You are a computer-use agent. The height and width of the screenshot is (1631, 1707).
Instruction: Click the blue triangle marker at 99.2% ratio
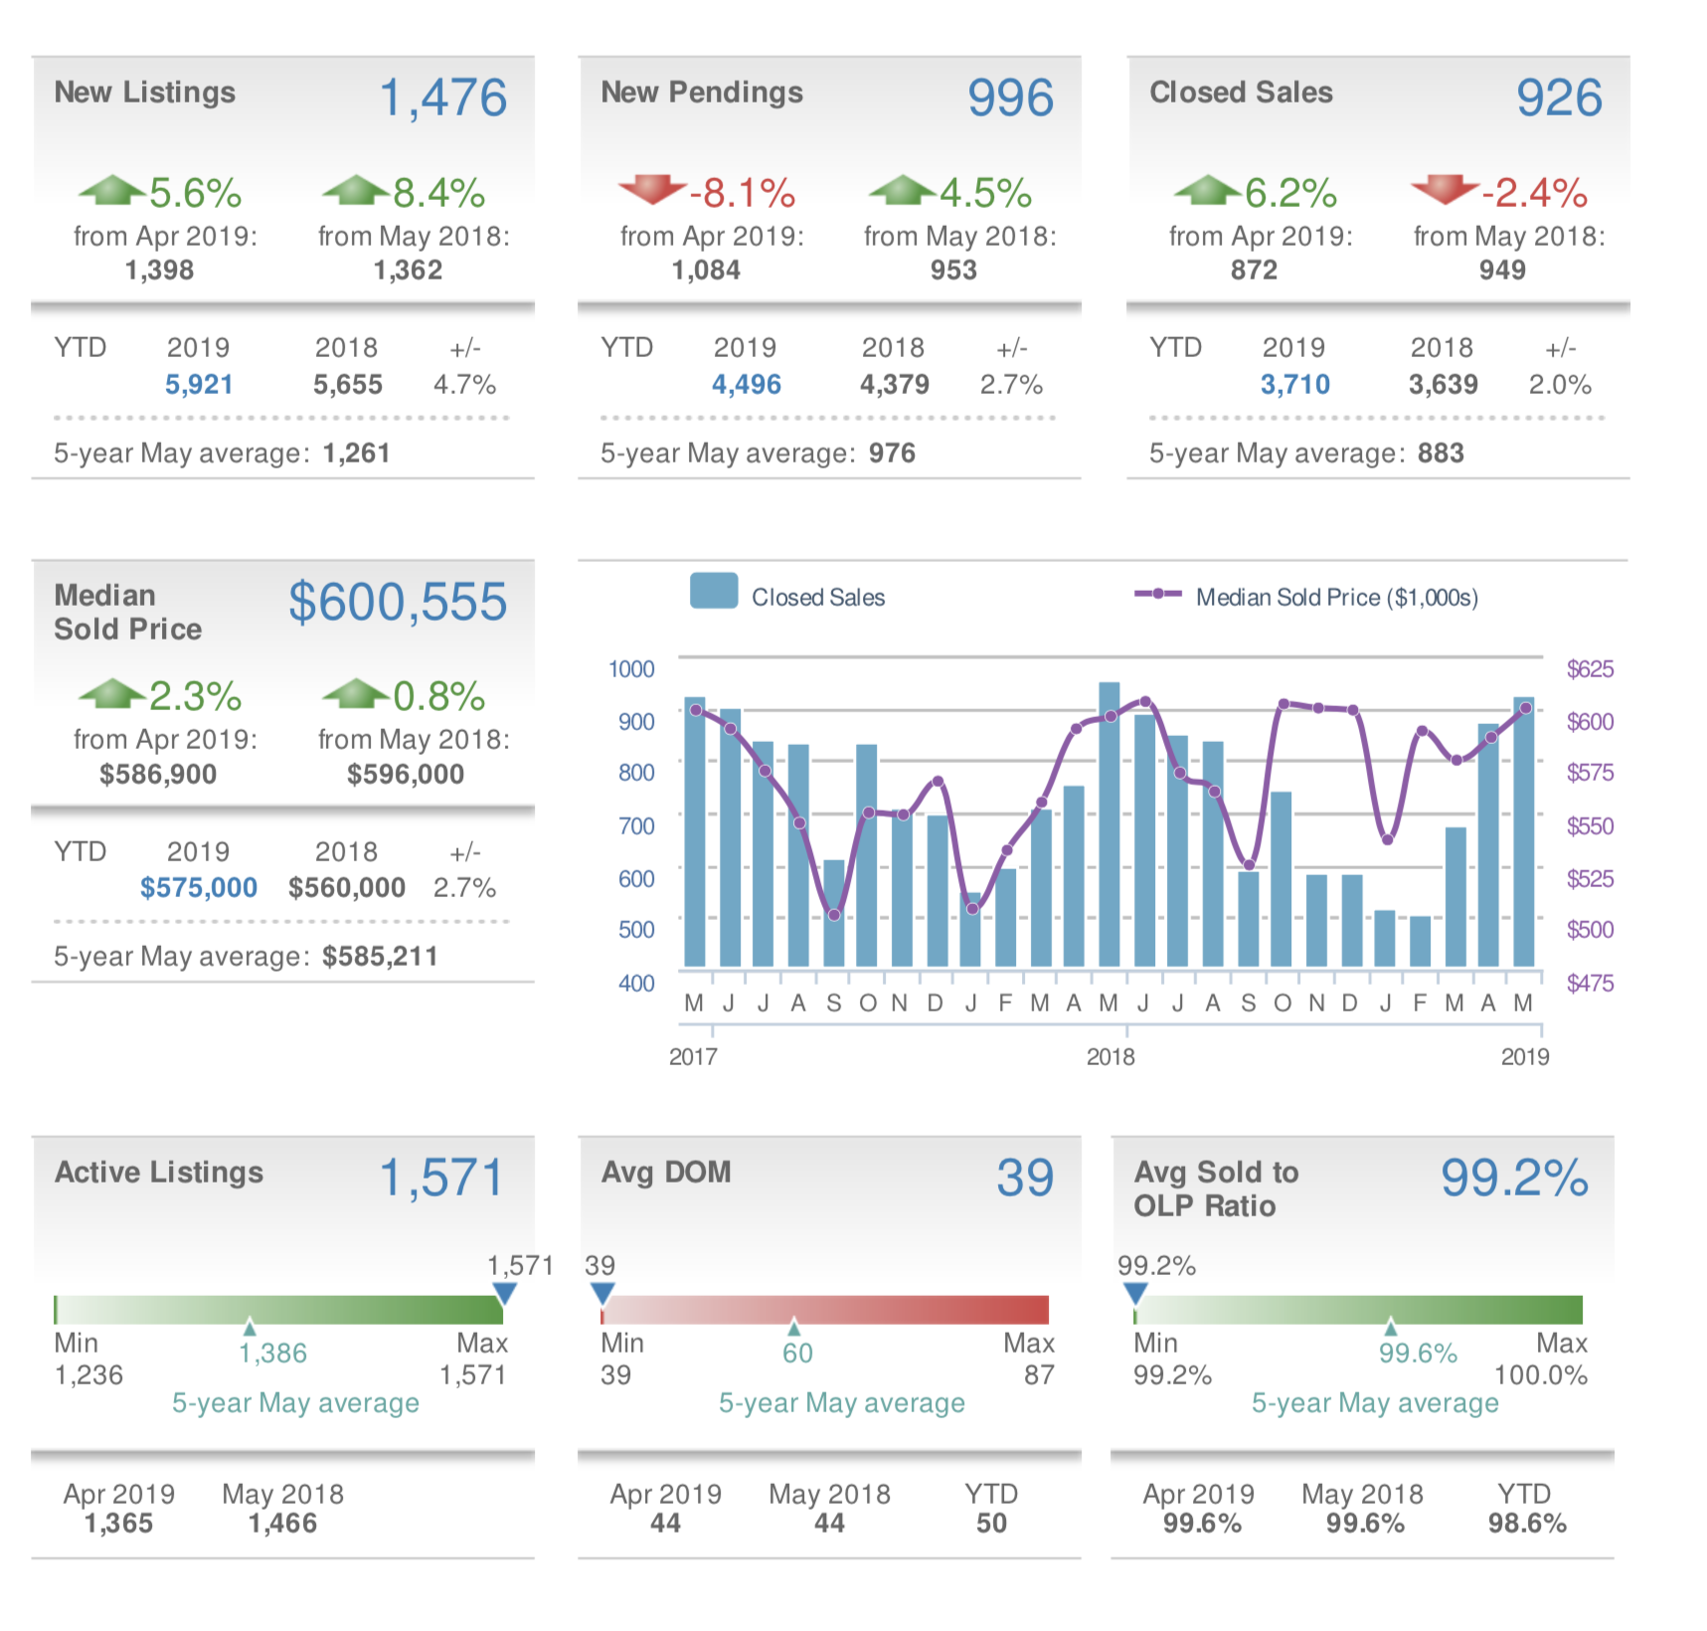pyautogui.click(x=1135, y=1294)
